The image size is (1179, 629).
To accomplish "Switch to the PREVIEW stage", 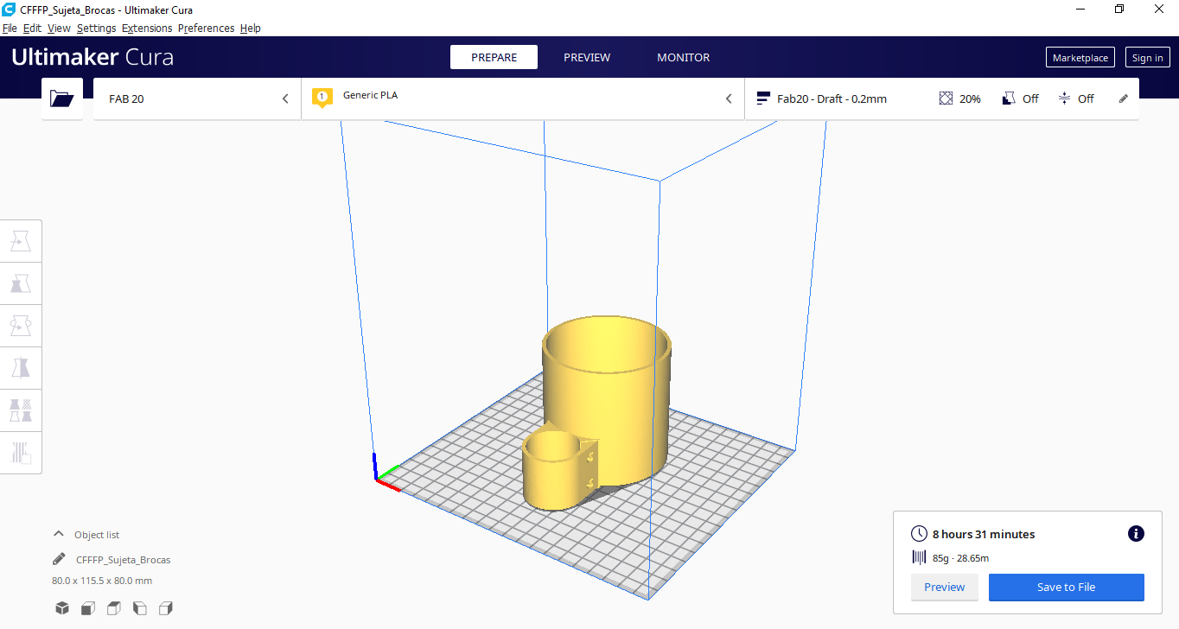I will (587, 57).
